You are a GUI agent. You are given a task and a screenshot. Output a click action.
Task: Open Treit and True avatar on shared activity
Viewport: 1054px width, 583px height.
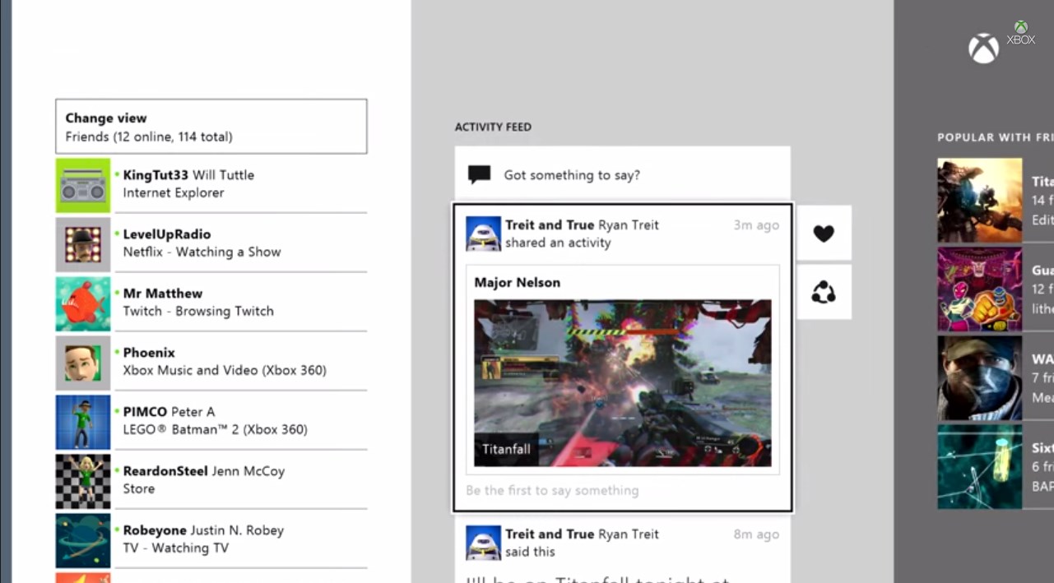point(483,234)
